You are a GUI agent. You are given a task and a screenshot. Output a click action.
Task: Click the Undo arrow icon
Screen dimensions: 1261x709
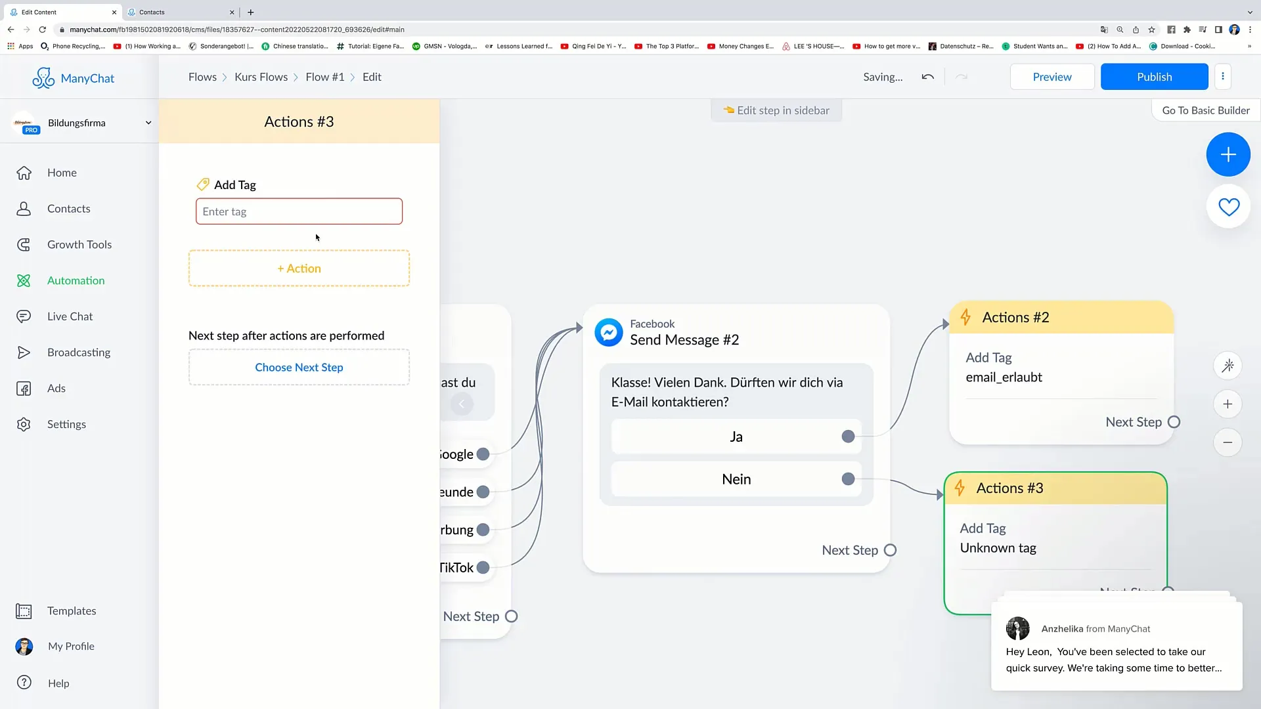point(927,76)
